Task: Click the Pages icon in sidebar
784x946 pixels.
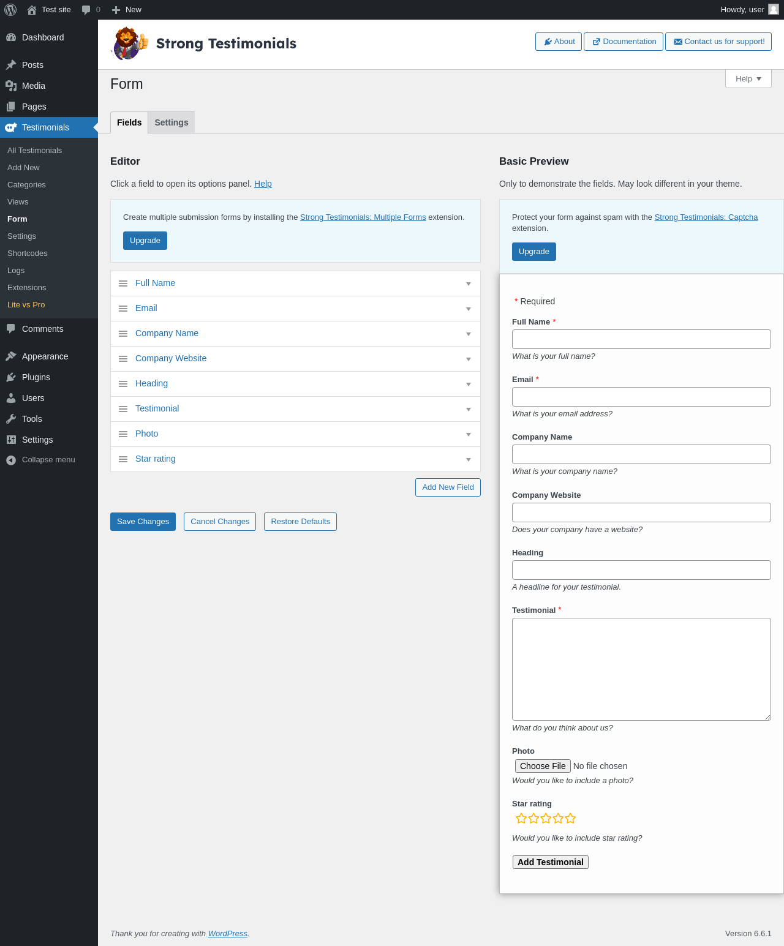Action: click(x=11, y=107)
